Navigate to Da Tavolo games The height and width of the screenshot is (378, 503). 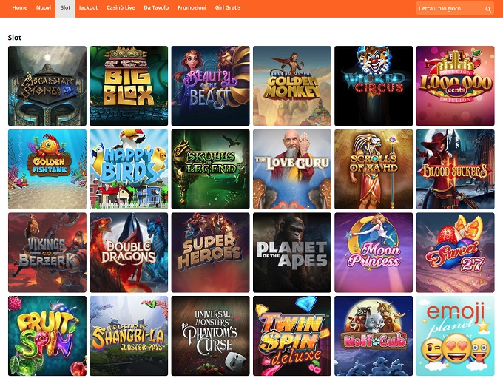pyautogui.click(x=156, y=7)
